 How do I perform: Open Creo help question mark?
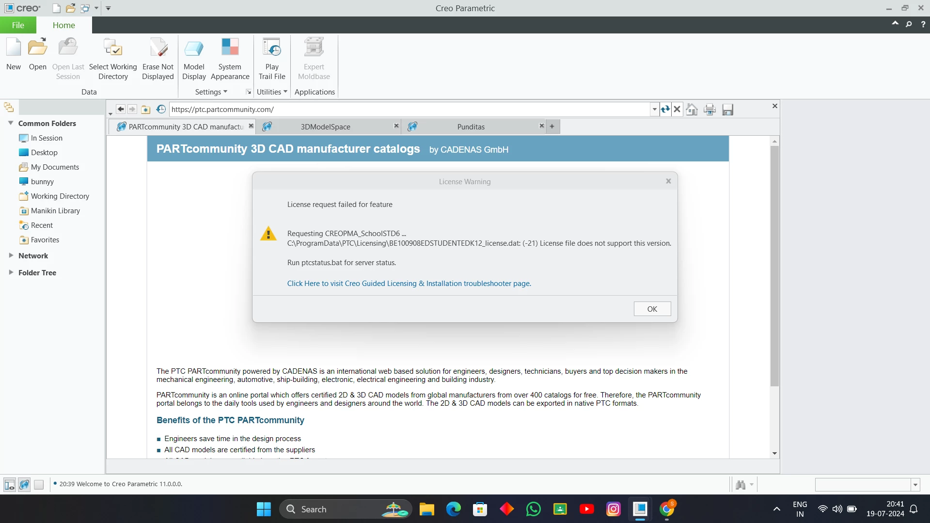click(923, 24)
